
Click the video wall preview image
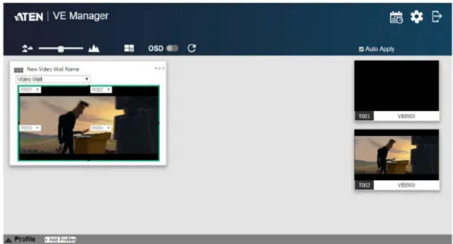[x=89, y=123]
